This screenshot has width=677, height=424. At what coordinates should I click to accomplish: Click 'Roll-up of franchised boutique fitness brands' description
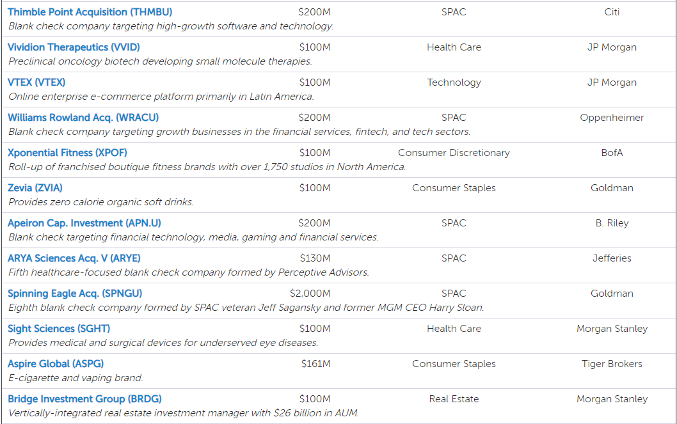pyautogui.click(x=207, y=166)
